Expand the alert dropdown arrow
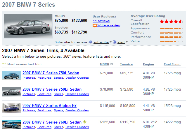The width and height of the screenshot is (187, 132). point(127,42)
